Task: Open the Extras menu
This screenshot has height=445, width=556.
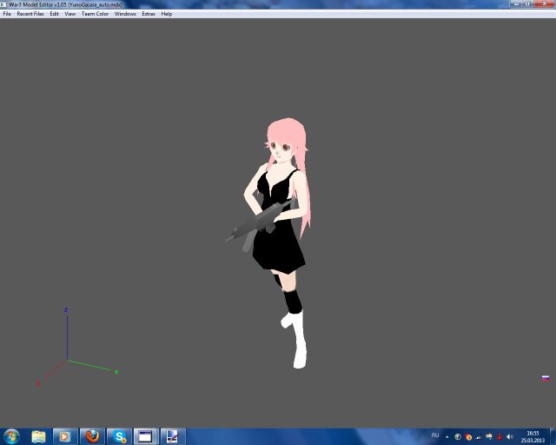Action: click(149, 14)
